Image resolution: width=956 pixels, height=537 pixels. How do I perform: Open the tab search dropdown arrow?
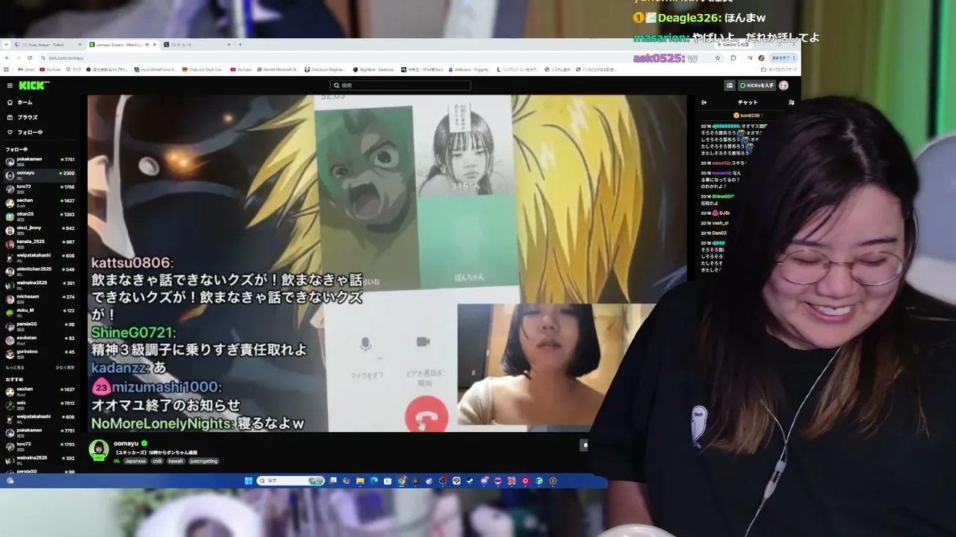tap(5, 45)
